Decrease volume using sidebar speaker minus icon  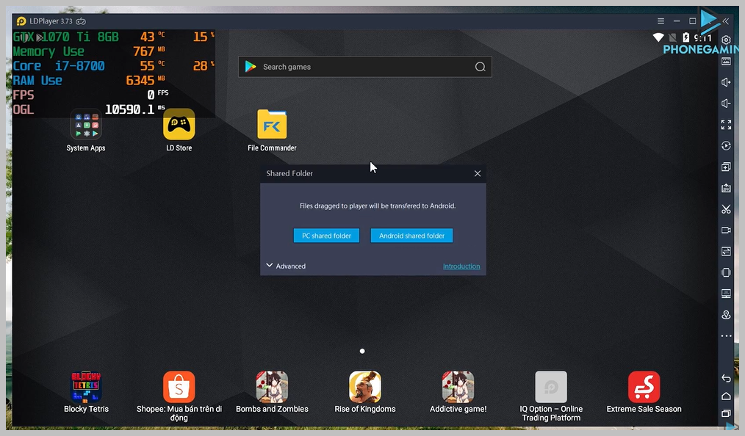click(x=726, y=103)
